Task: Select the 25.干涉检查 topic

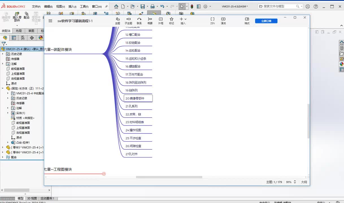Action: point(133,138)
